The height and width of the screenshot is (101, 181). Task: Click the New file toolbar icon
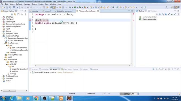(2, 8)
